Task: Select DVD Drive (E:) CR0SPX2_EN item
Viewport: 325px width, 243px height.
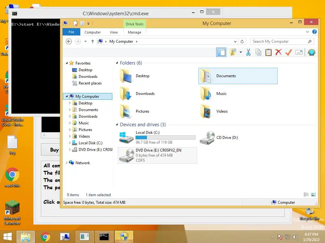Action: [x=157, y=155]
